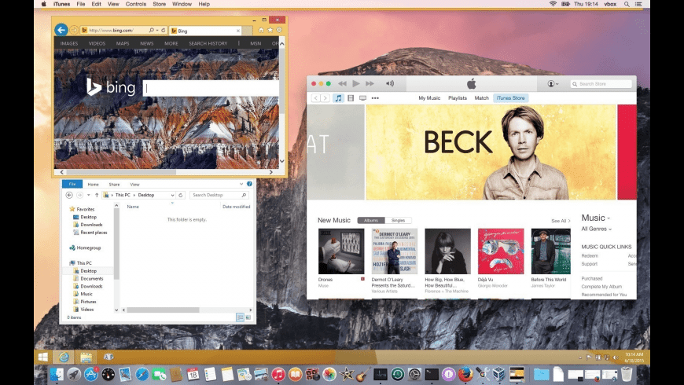Click See All for New Music
684x385 pixels.
click(561, 221)
